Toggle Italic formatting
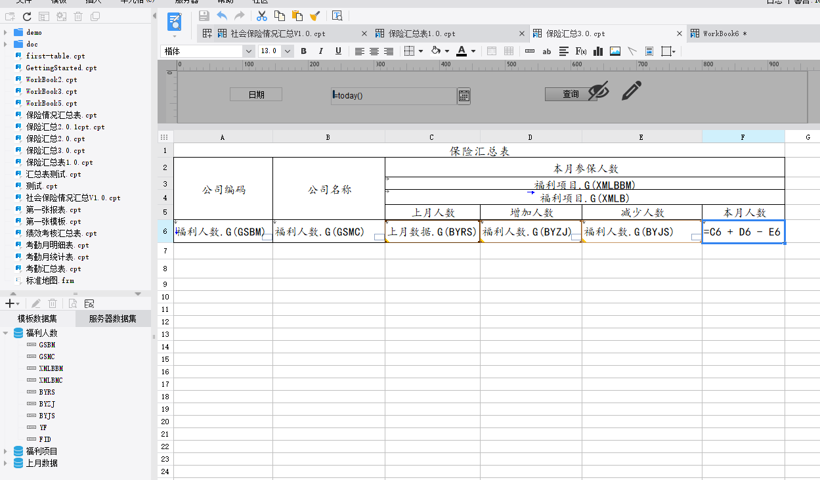The image size is (820, 480). coord(320,51)
